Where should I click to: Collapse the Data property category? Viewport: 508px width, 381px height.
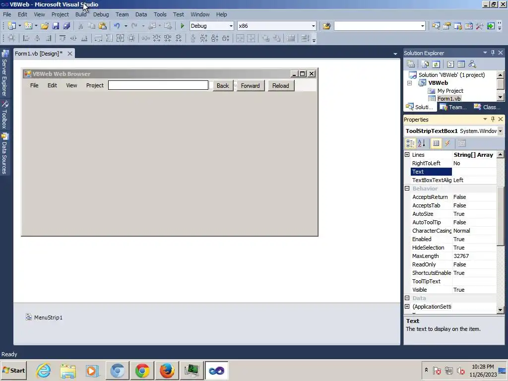click(x=407, y=298)
